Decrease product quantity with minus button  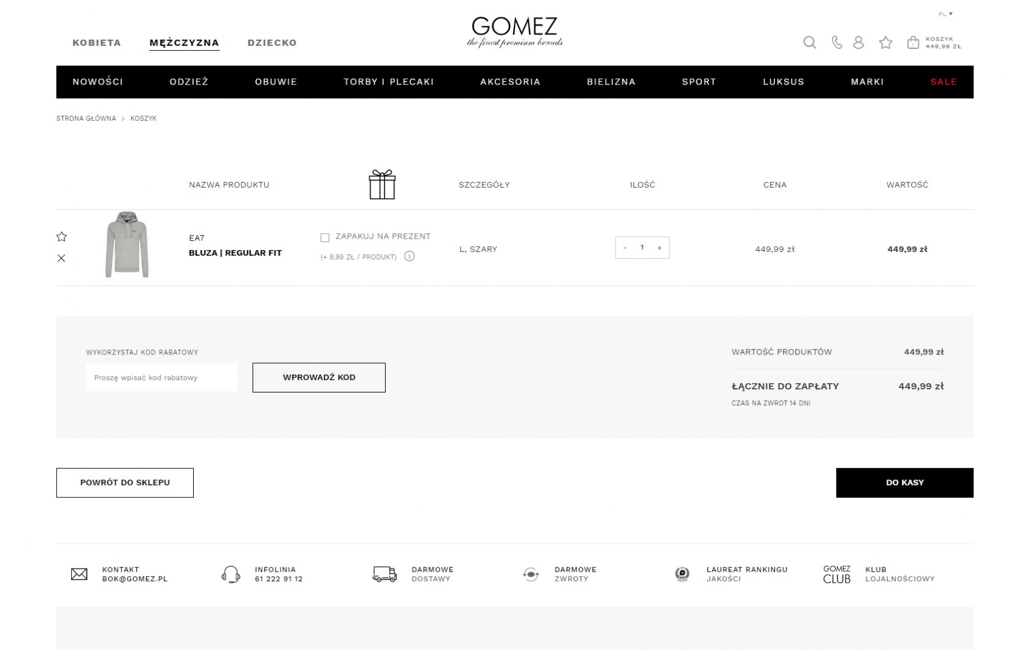625,248
